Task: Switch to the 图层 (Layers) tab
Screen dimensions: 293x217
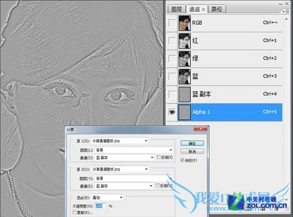Action: [176, 9]
